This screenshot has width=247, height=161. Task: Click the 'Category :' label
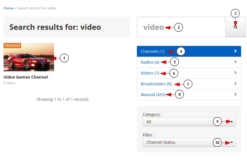pos(152,115)
